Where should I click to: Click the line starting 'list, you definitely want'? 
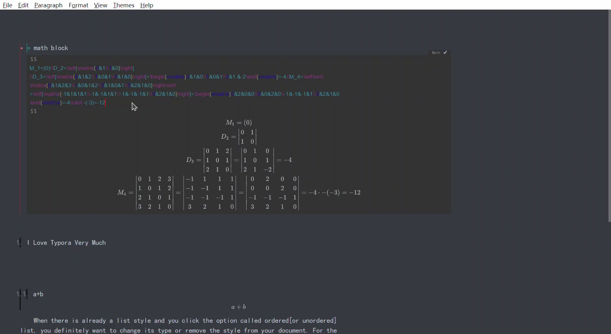[179, 330]
